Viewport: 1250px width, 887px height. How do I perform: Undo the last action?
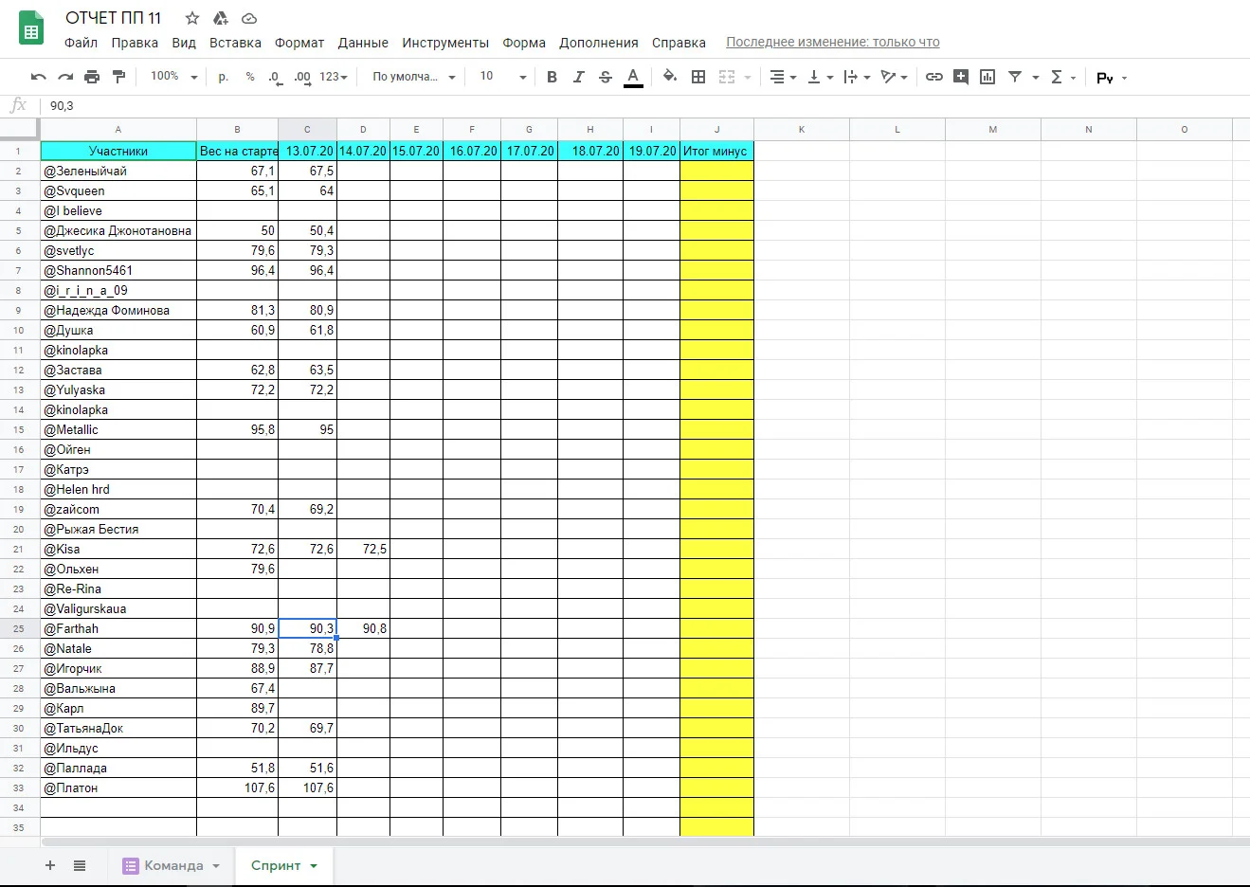tap(39, 77)
